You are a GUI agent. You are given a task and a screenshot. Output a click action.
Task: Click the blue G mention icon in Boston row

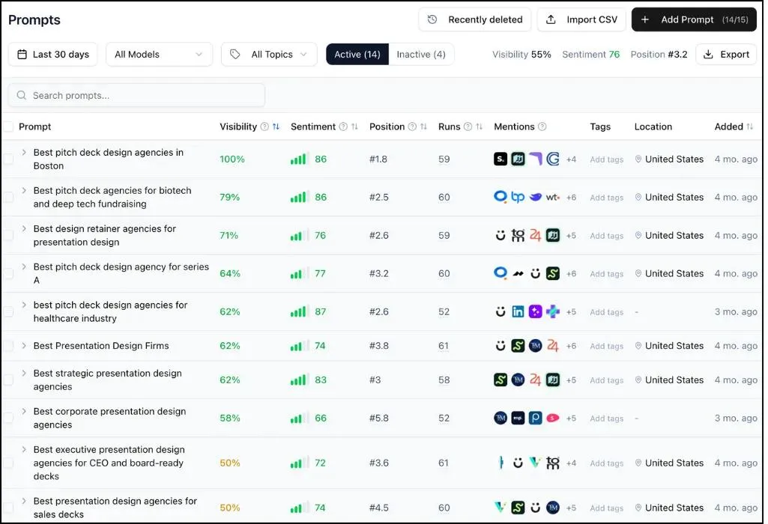(553, 159)
